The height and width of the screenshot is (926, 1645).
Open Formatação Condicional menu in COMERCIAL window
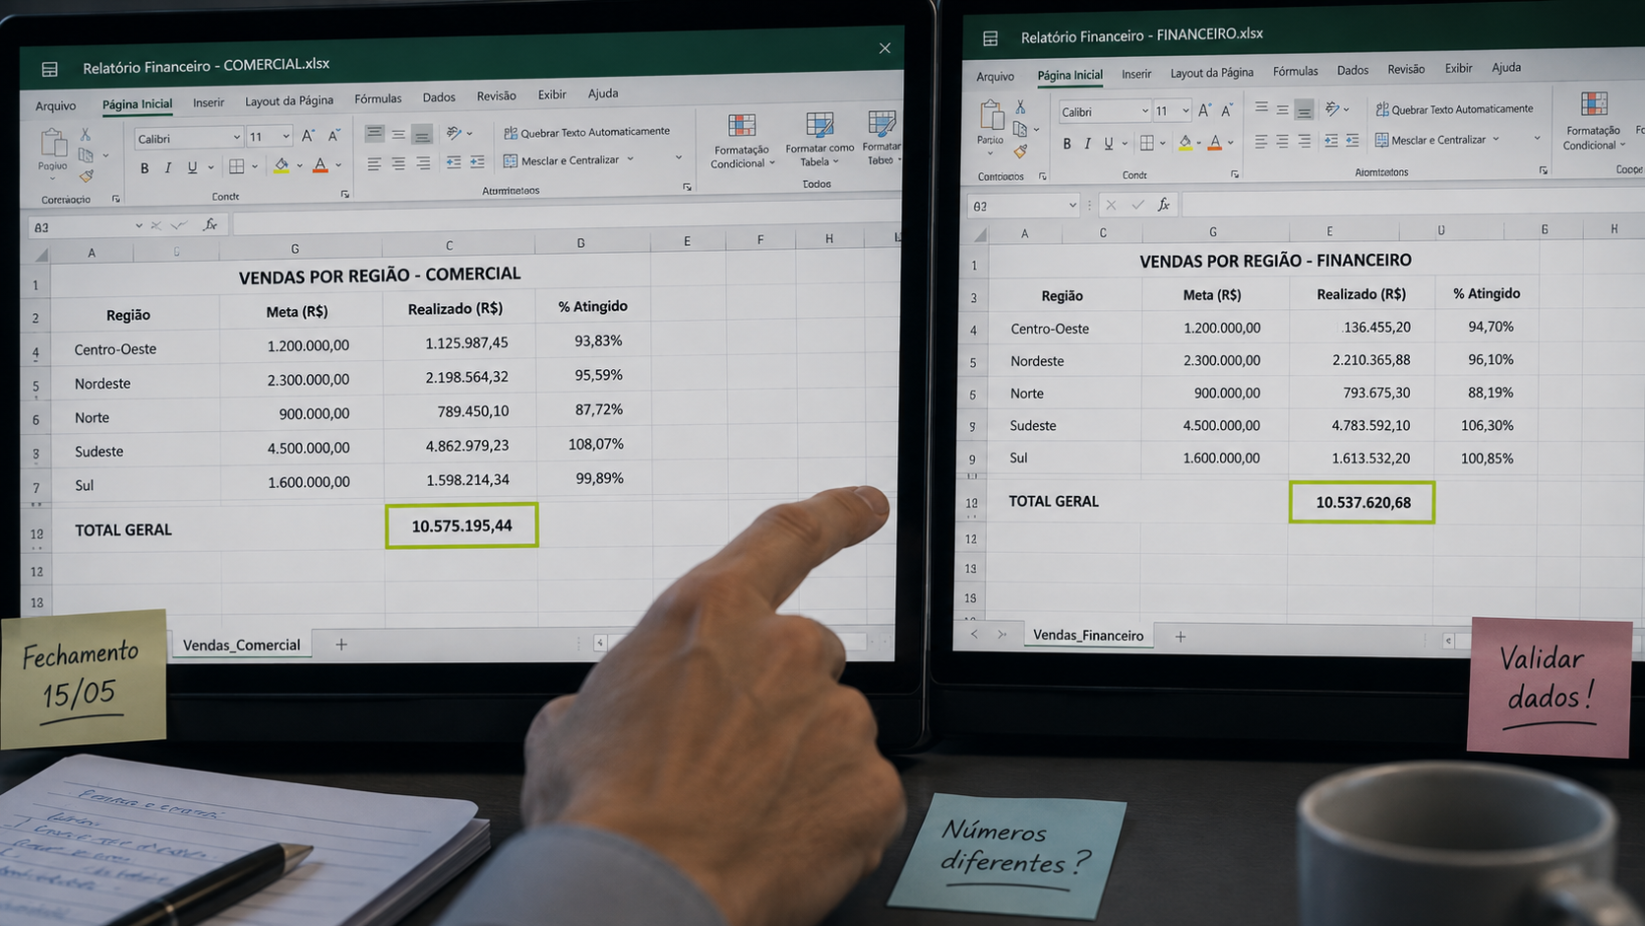(743, 141)
